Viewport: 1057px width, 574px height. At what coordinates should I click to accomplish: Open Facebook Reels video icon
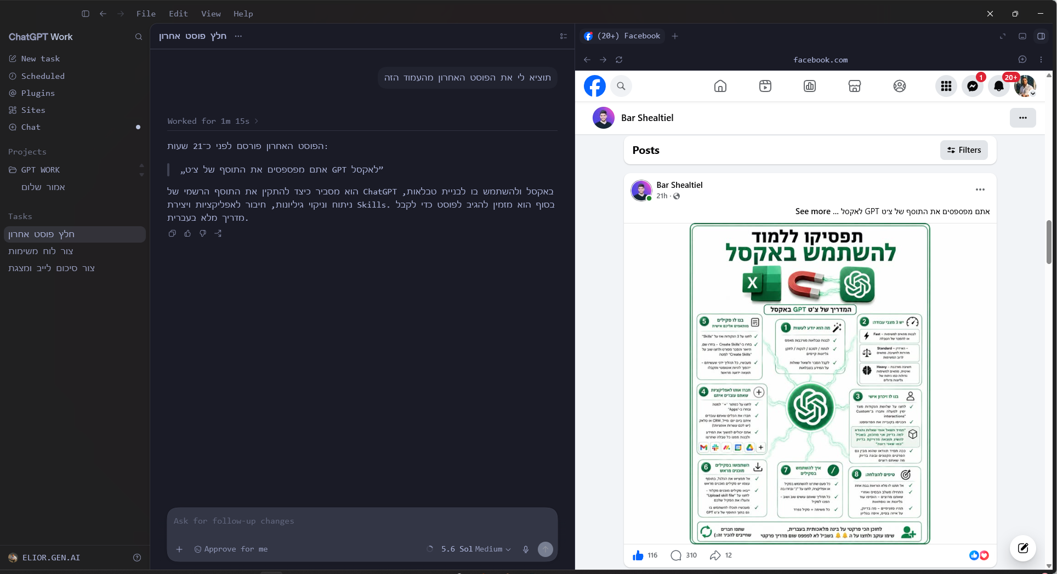point(765,86)
